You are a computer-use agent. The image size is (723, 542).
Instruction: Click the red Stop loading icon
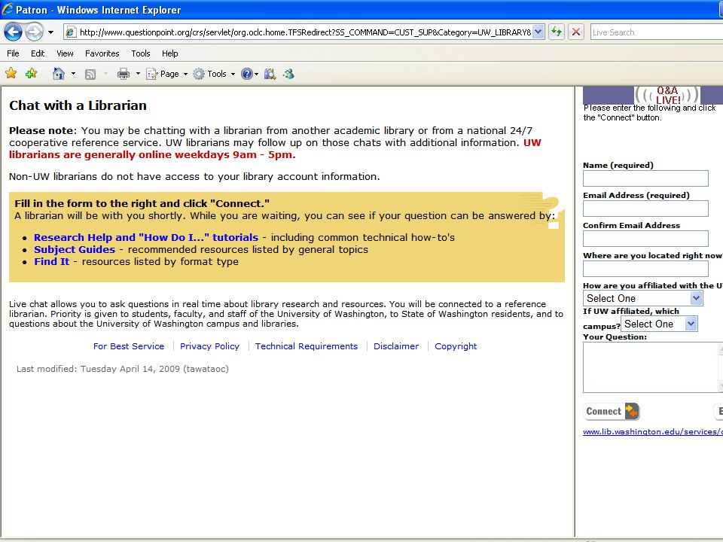pyautogui.click(x=576, y=32)
